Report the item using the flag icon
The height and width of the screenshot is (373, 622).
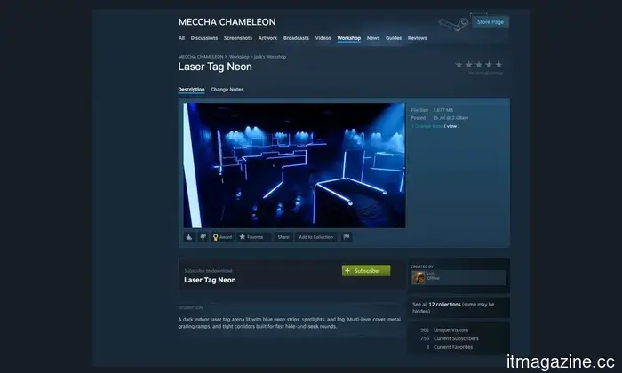point(347,237)
